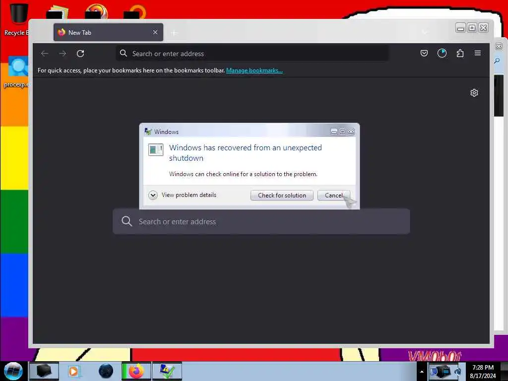Open the Extensions puzzle icon

click(460, 53)
